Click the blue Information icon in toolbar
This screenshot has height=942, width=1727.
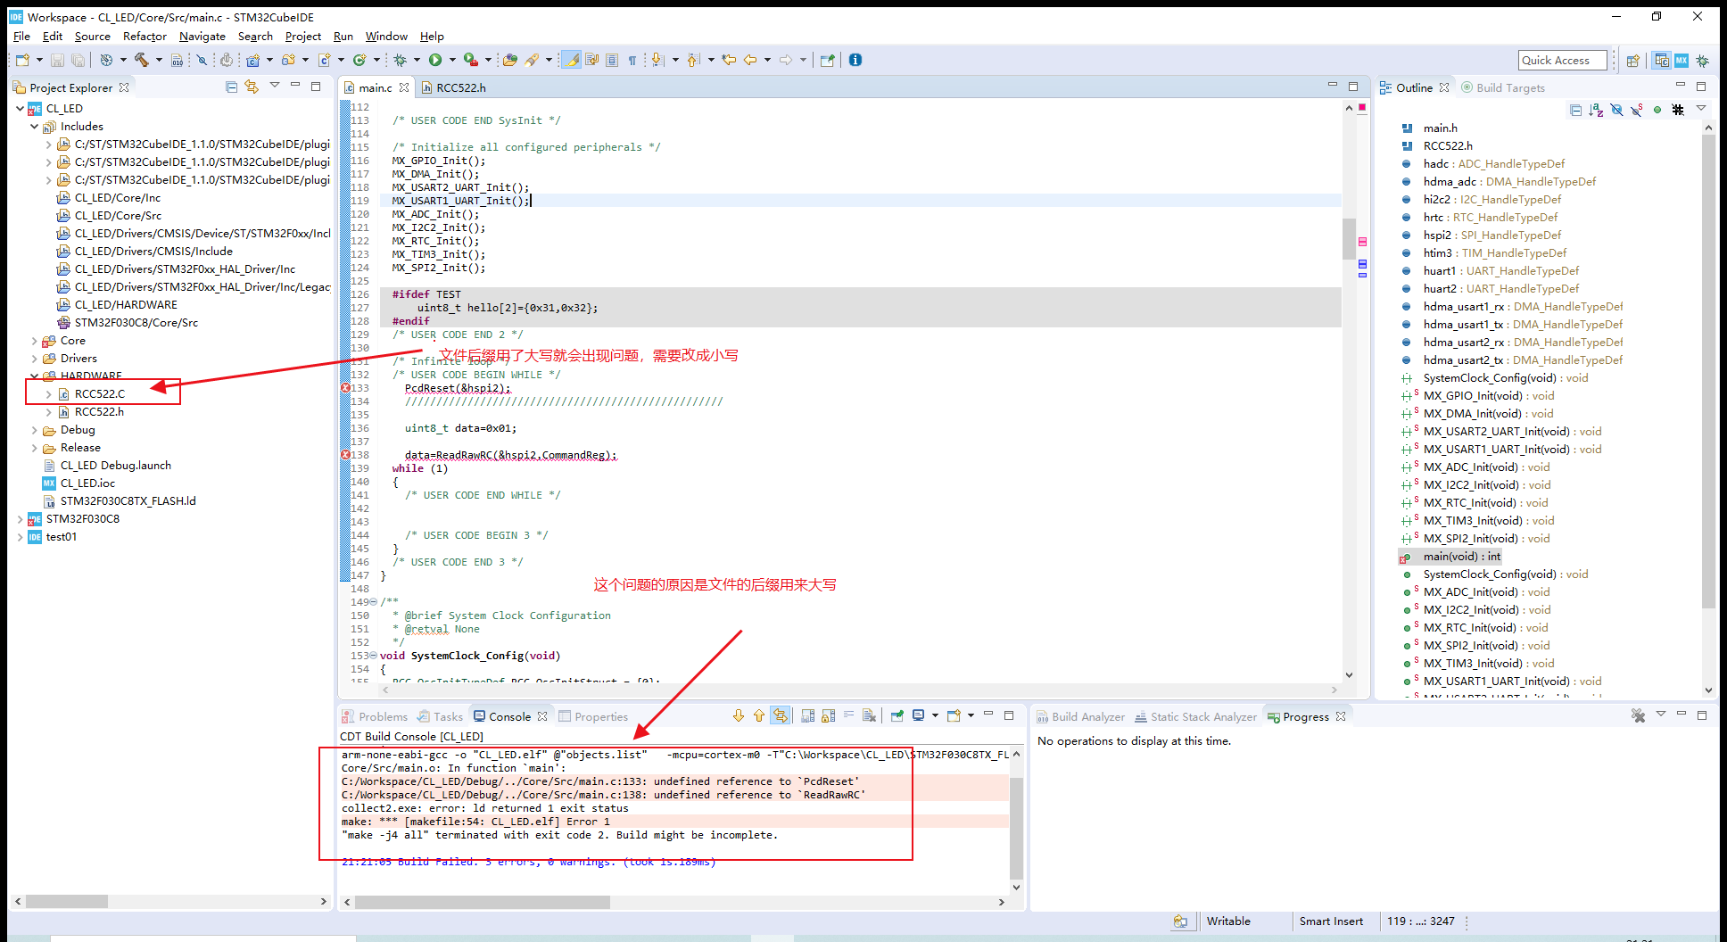click(855, 60)
